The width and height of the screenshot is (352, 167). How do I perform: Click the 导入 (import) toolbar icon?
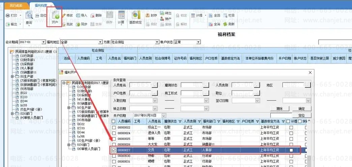(x=81, y=15)
